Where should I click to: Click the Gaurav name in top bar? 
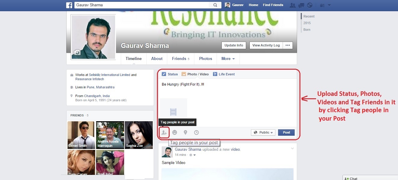point(238,5)
